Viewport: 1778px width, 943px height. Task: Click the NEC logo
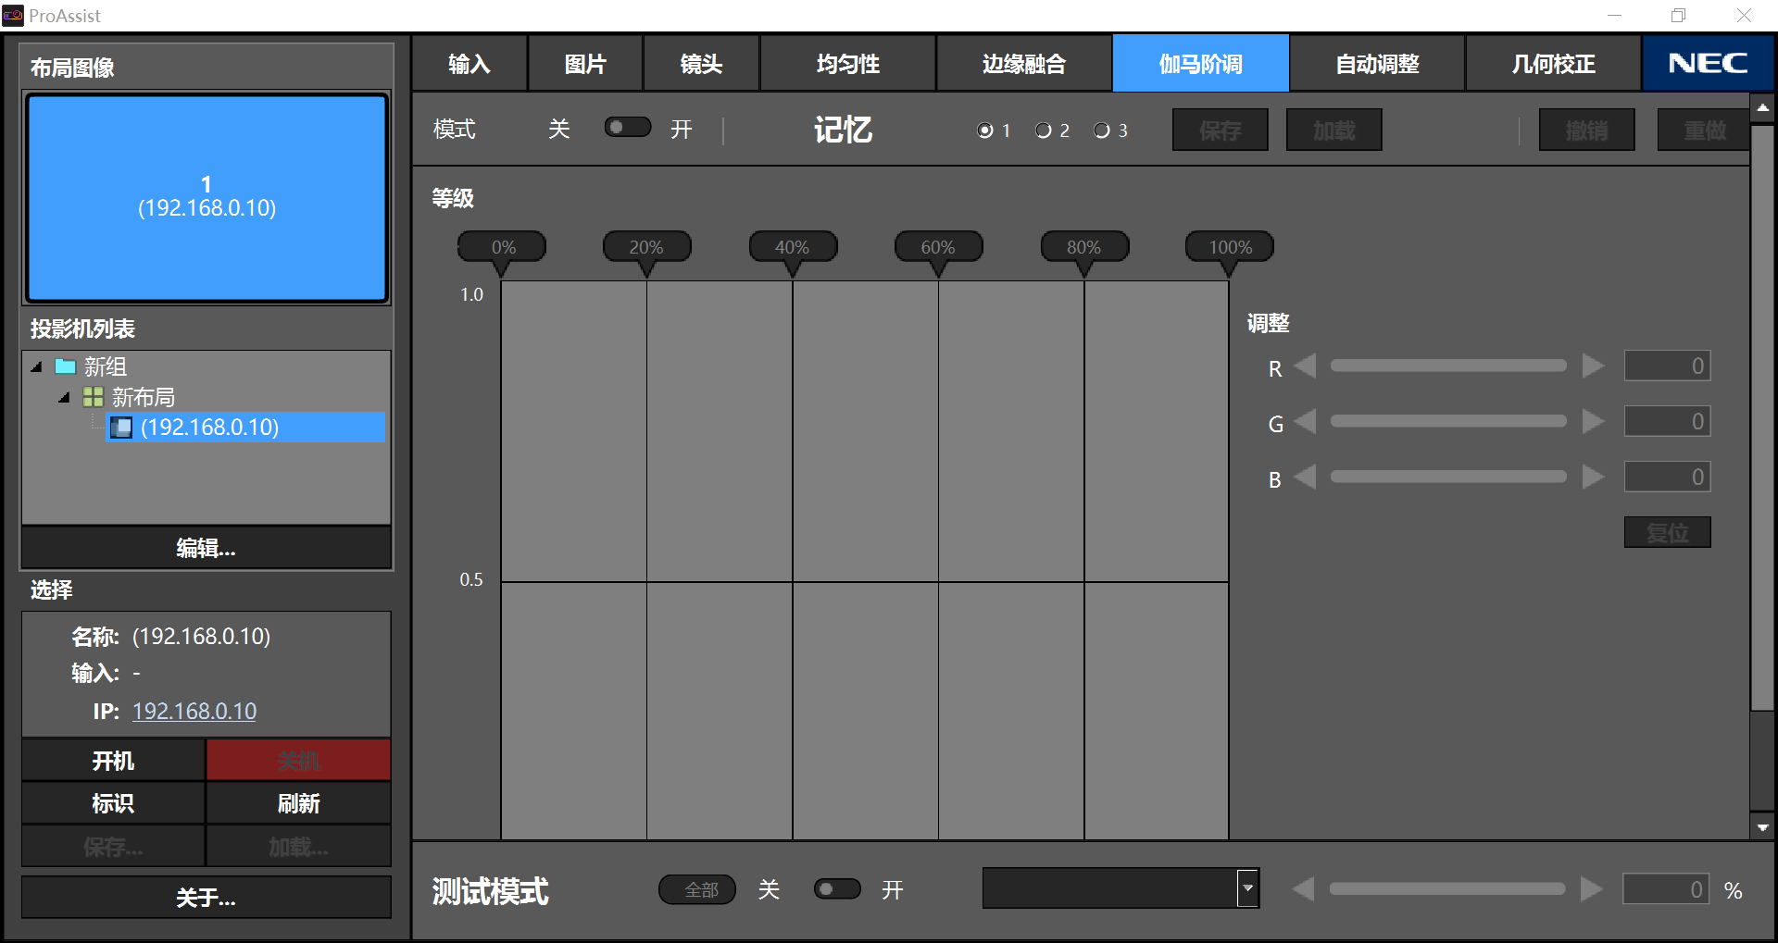click(x=1708, y=63)
